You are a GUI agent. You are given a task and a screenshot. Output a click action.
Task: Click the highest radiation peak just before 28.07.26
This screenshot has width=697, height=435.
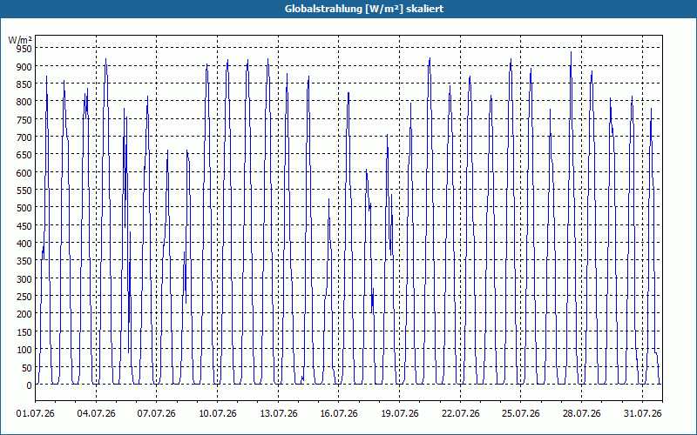tap(572, 52)
